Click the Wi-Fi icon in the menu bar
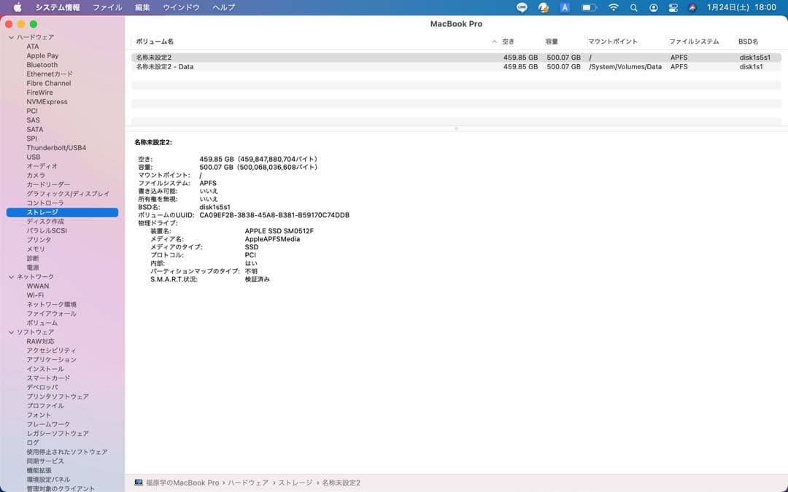Viewport: 788px width, 492px height. (614, 7)
